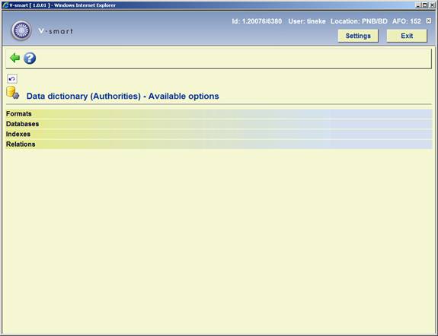
Task: Maximize the V-smart browser window
Action: click(x=425, y=5)
